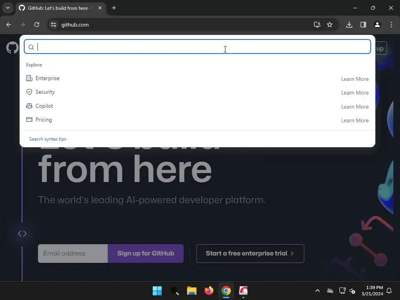This screenshot has width=400, height=300.
Task: Launch Firefox from the taskbar
Action: coord(209,291)
